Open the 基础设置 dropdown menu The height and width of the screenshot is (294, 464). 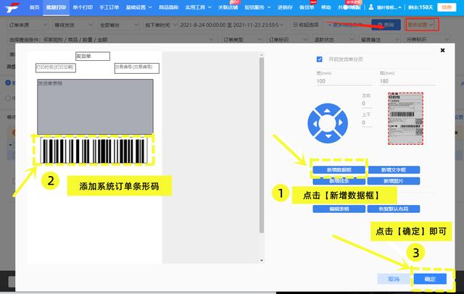click(x=138, y=7)
